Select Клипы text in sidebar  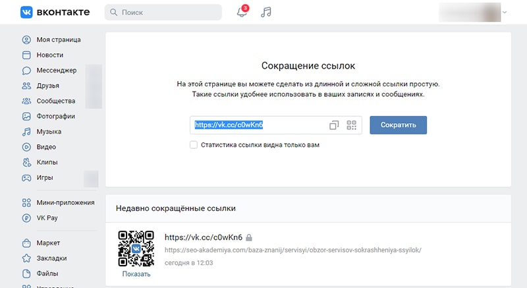(x=47, y=162)
